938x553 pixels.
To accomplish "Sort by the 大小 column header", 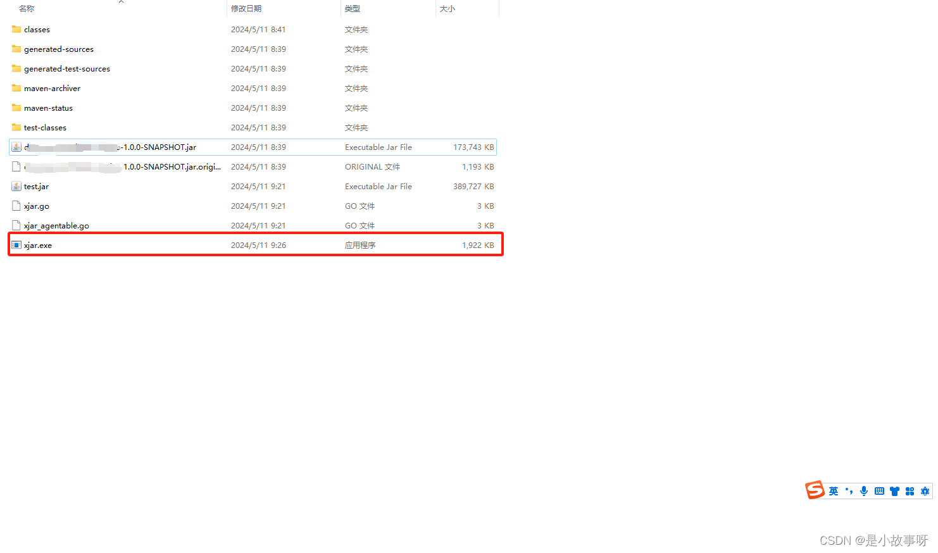I will click(447, 8).
